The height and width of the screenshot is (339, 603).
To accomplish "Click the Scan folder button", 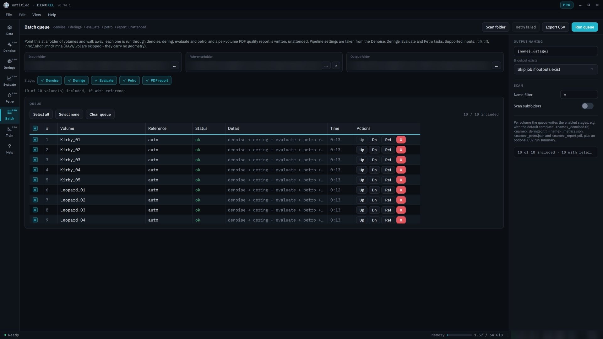I will tap(496, 27).
